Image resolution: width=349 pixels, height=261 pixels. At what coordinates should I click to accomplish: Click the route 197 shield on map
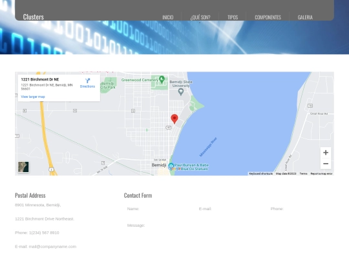tap(169, 128)
